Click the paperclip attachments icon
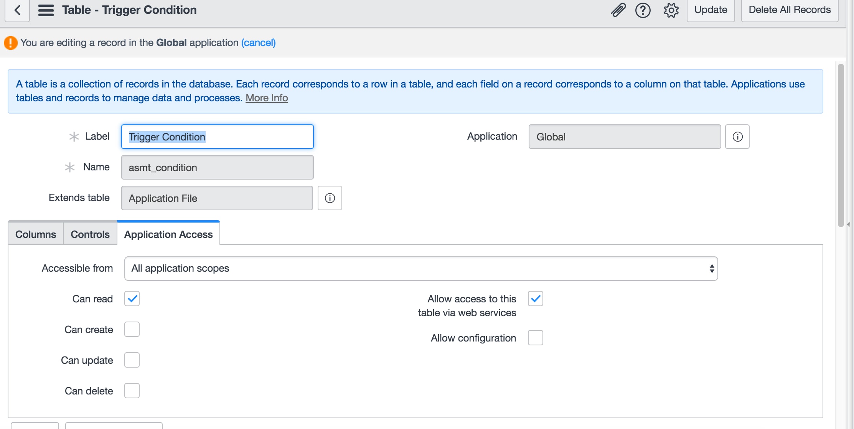The height and width of the screenshot is (429, 854). [x=618, y=10]
